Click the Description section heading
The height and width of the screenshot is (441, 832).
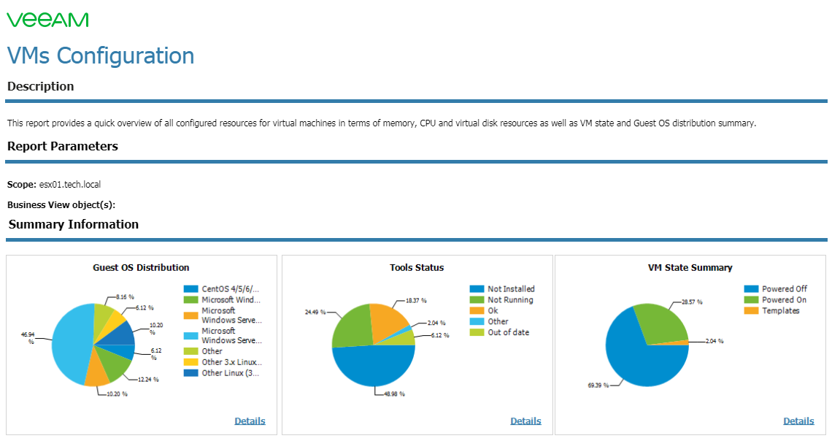tap(41, 86)
